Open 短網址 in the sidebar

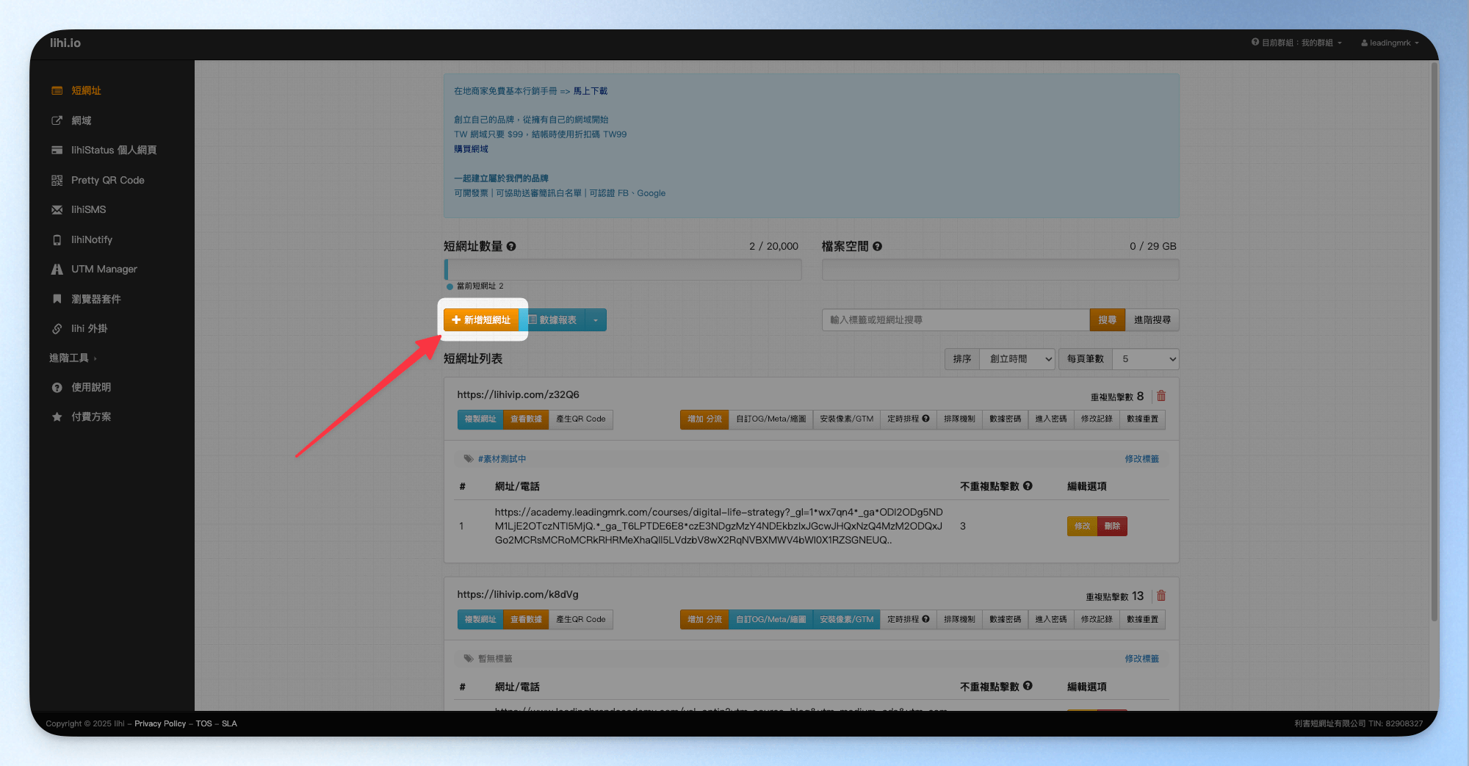pyautogui.click(x=86, y=90)
